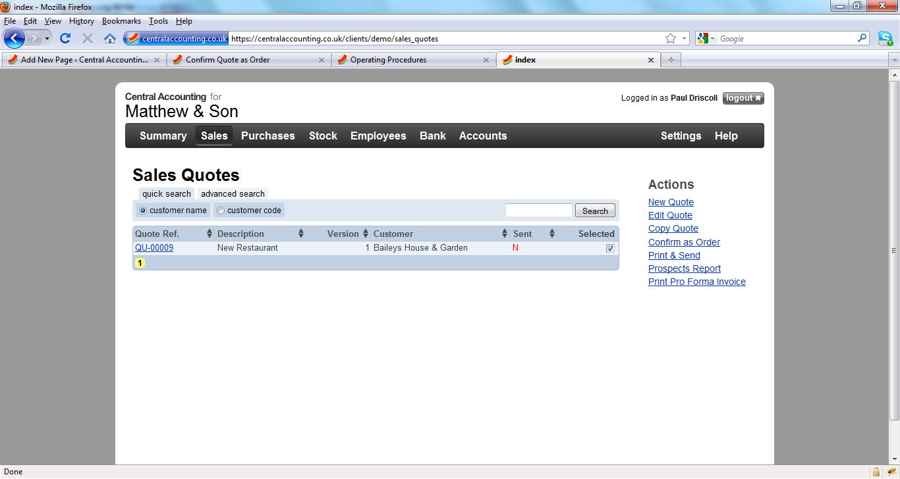
Task: Sort the table by Customer column
Action: coord(505,234)
